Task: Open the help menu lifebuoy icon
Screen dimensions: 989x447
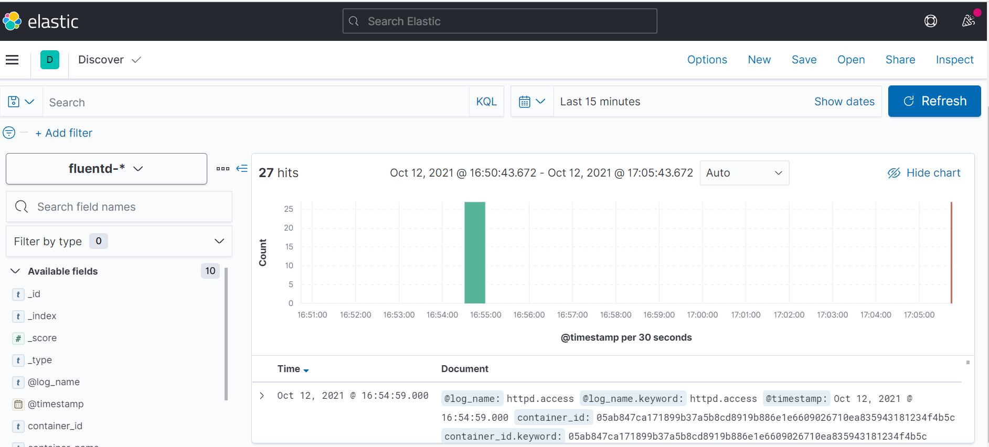Action: coord(930,21)
